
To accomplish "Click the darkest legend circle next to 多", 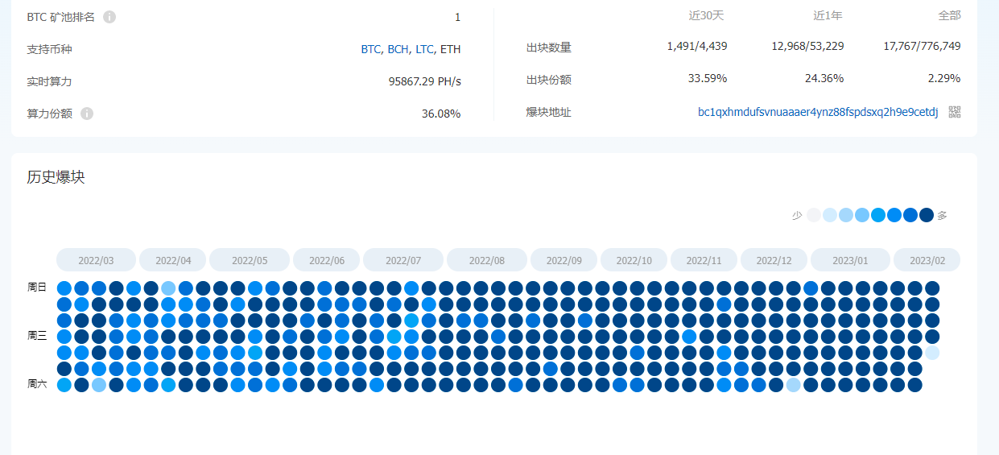I will point(927,215).
